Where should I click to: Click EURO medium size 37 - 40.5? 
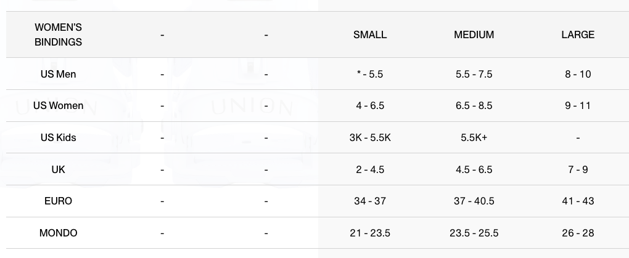click(474, 201)
